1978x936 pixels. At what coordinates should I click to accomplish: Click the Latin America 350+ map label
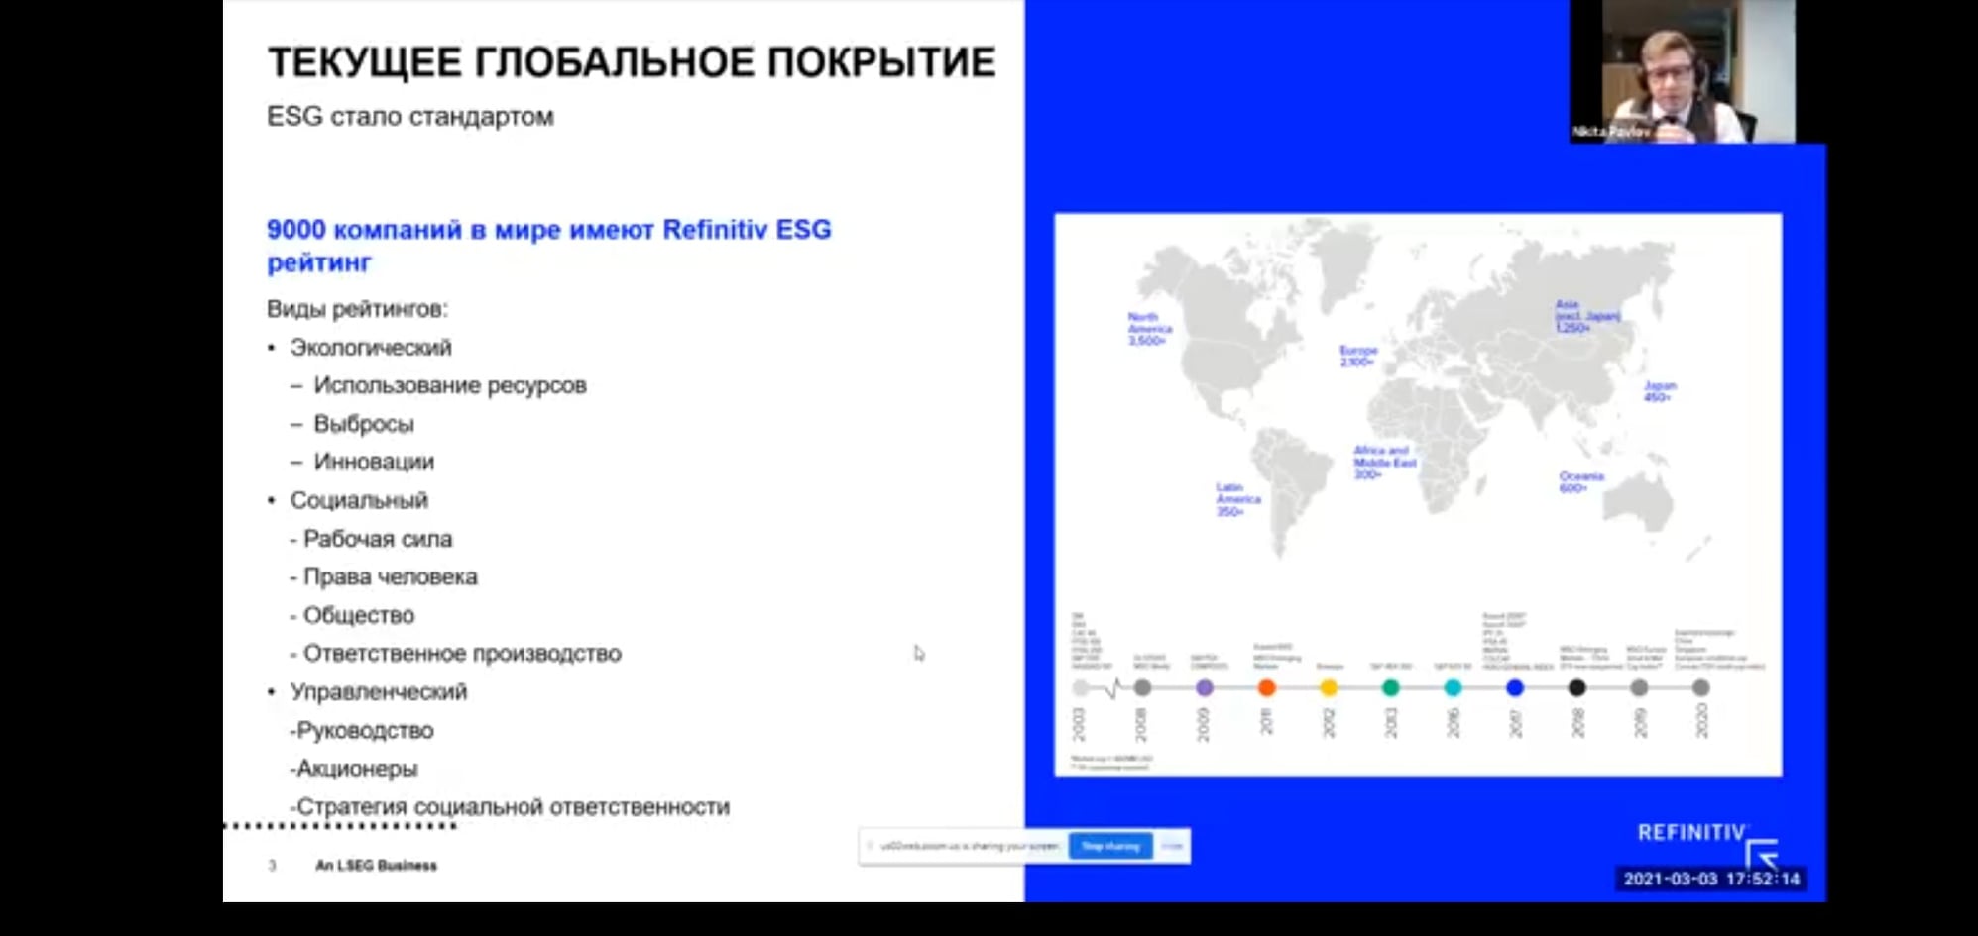pyautogui.click(x=1238, y=499)
